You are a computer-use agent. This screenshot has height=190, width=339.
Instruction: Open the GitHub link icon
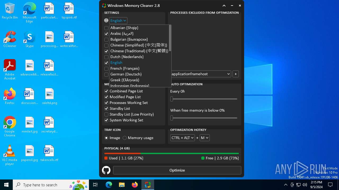tap(106, 170)
